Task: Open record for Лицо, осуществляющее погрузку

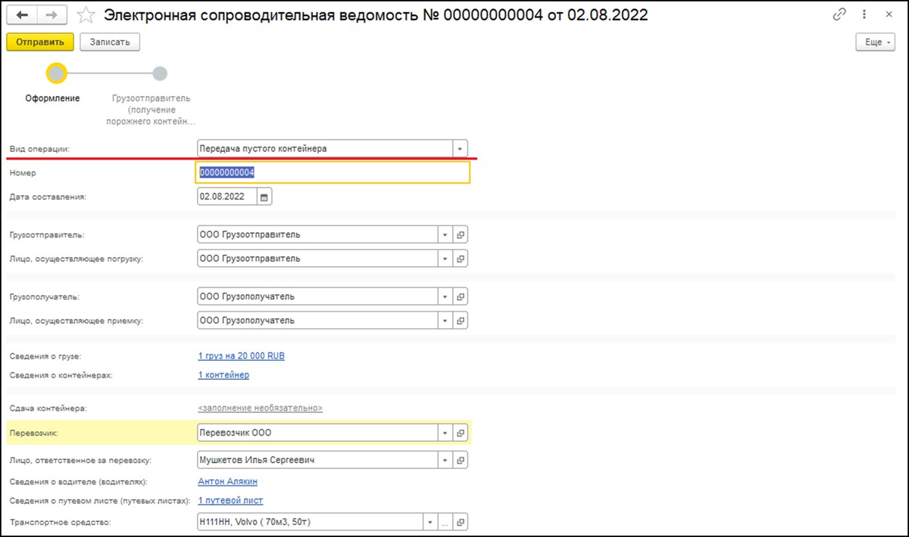Action: point(460,259)
